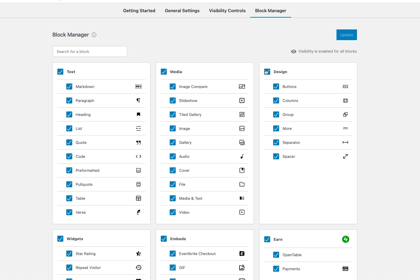Focus the Search for a block field
The image size is (420, 280).
(90, 51)
